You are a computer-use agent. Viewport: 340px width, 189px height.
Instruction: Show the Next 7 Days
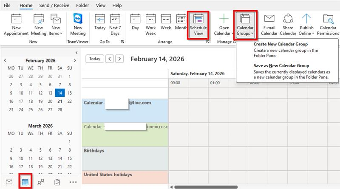(x=115, y=24)
